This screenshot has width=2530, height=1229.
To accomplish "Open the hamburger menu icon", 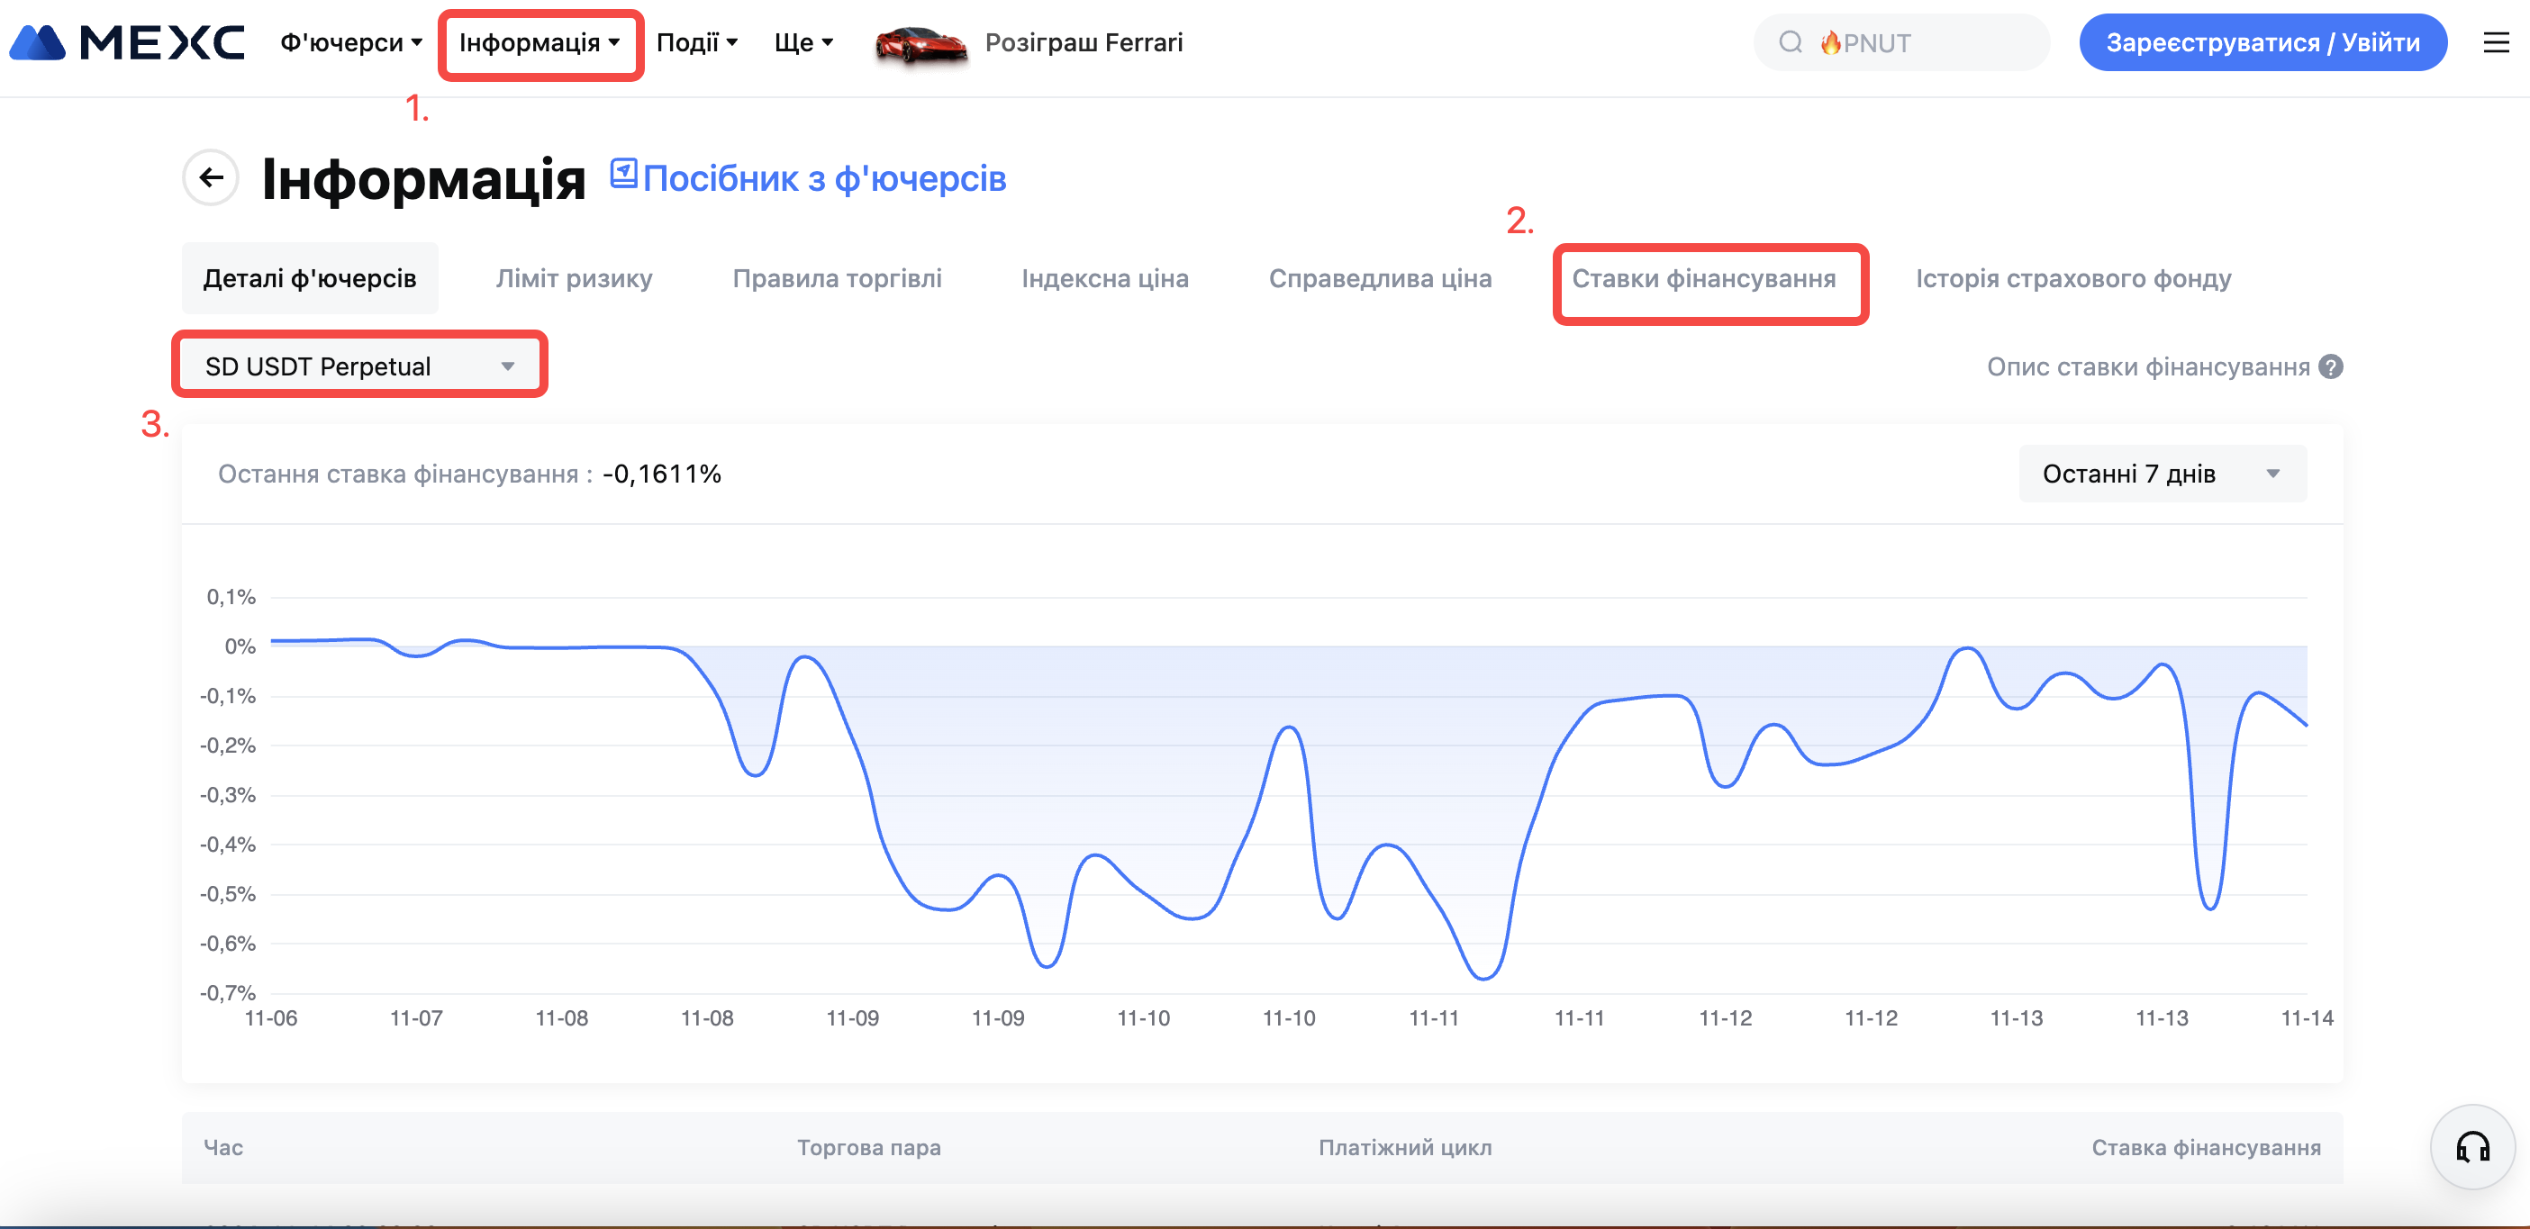I will pyautogui.click(x=2495, y=42).
